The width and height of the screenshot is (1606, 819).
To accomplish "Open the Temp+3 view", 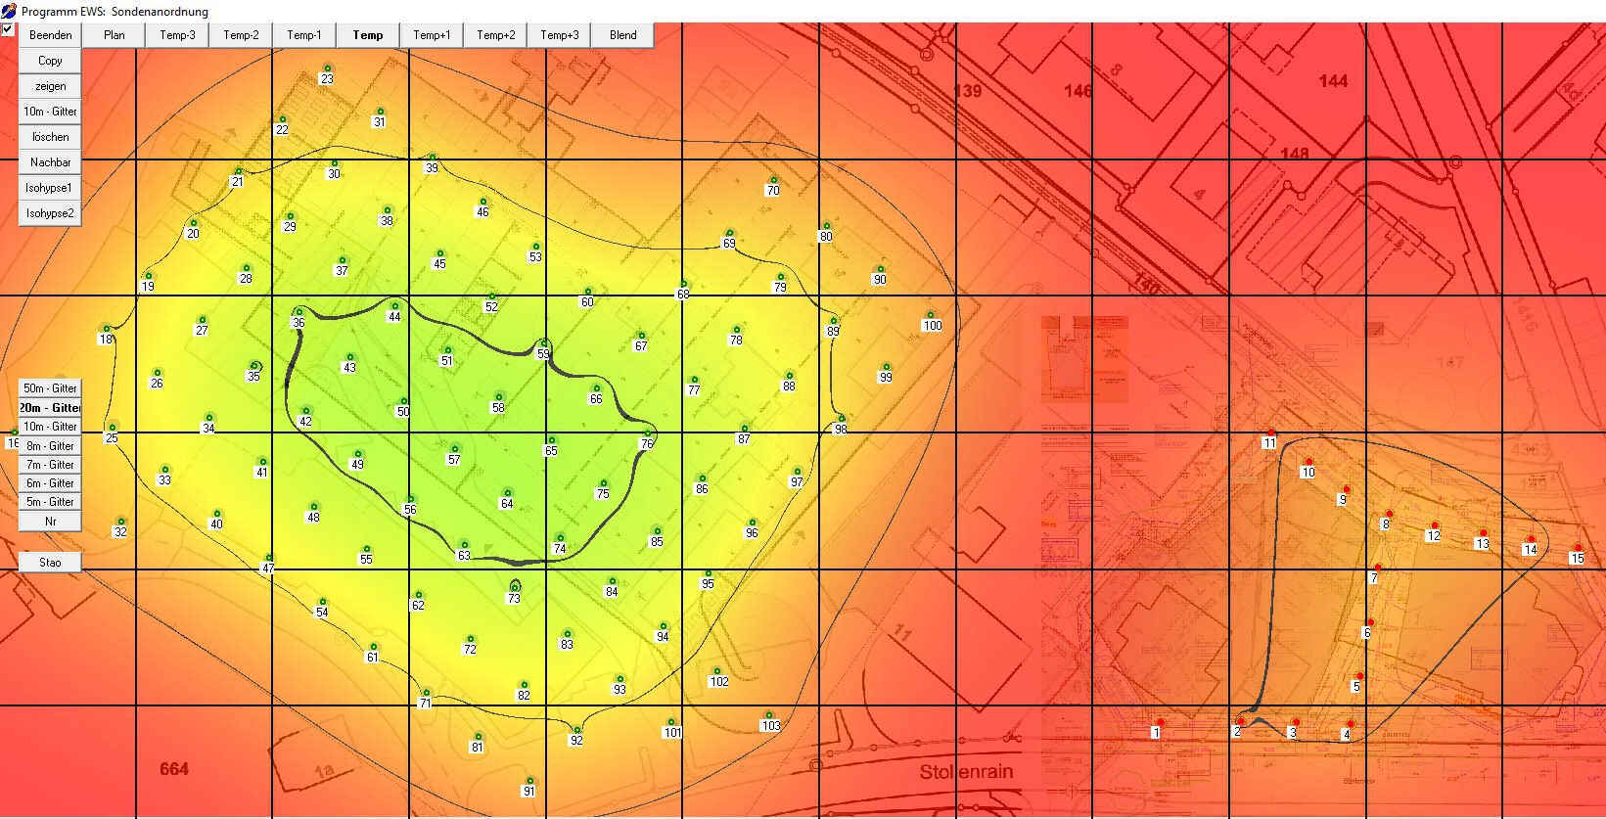I will [x=559, y=35].
